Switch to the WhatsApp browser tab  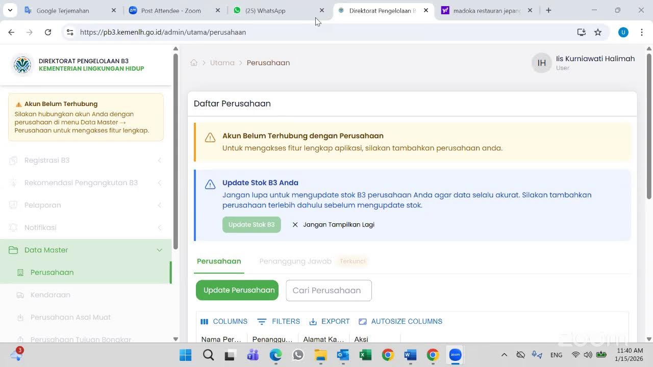(x=279, y=10)
